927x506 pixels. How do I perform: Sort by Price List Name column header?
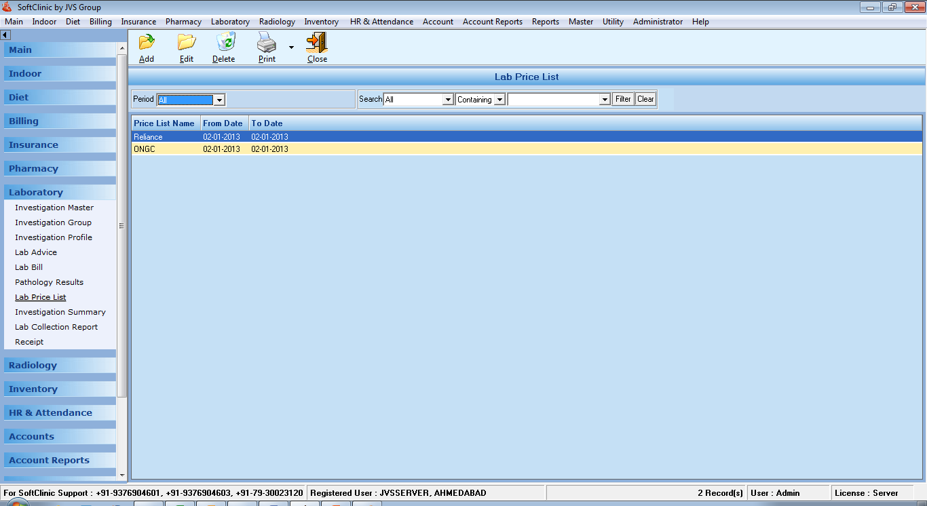pyautogui.click(x=164, y=123)
